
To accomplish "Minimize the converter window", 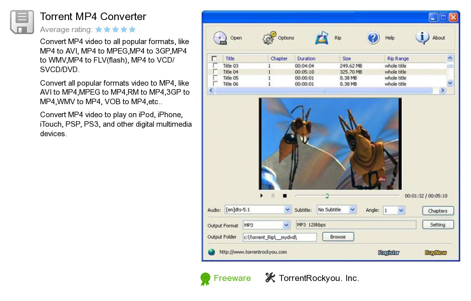I will (x=433, y=18).
